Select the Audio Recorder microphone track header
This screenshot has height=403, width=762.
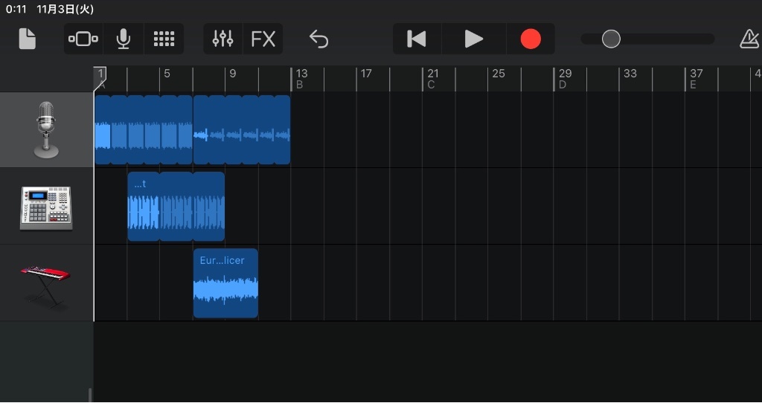47,129
